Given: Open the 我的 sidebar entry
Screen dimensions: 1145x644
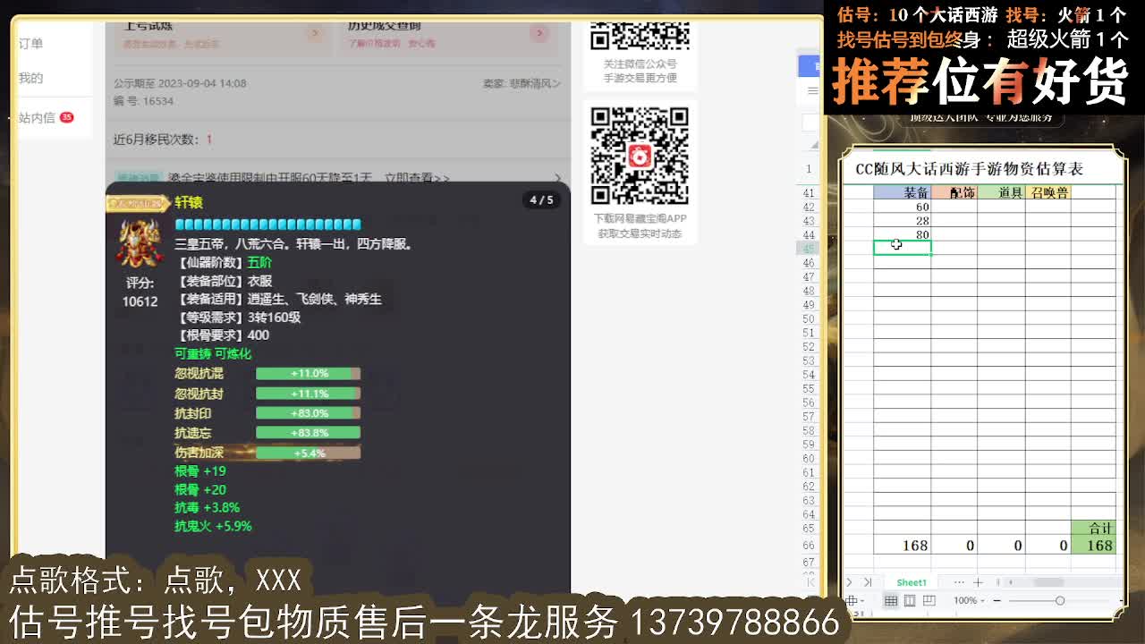Looking at the screenshot, I should coord(30,78).
